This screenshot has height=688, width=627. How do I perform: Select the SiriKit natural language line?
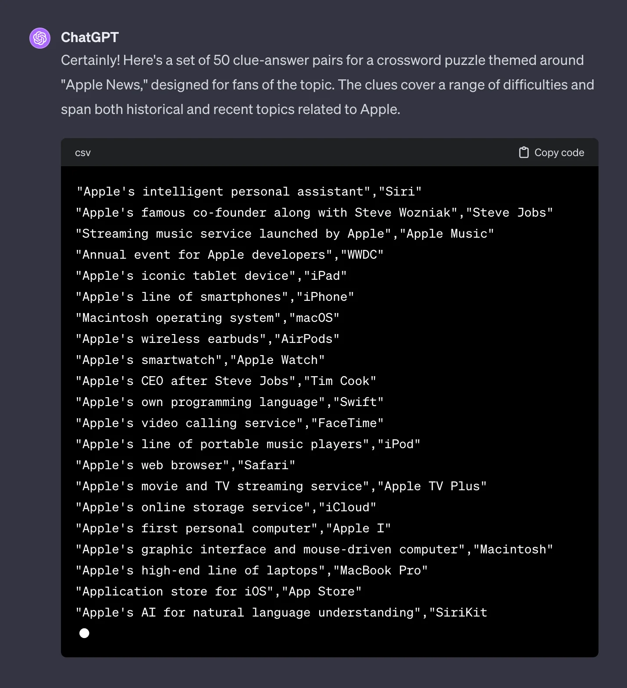(x=281, y=613)
